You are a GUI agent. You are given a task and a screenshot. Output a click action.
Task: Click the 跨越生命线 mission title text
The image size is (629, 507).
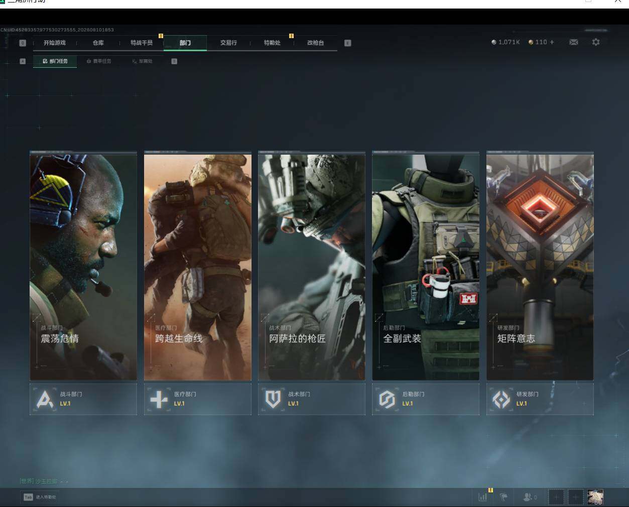[x=179, y=339]
